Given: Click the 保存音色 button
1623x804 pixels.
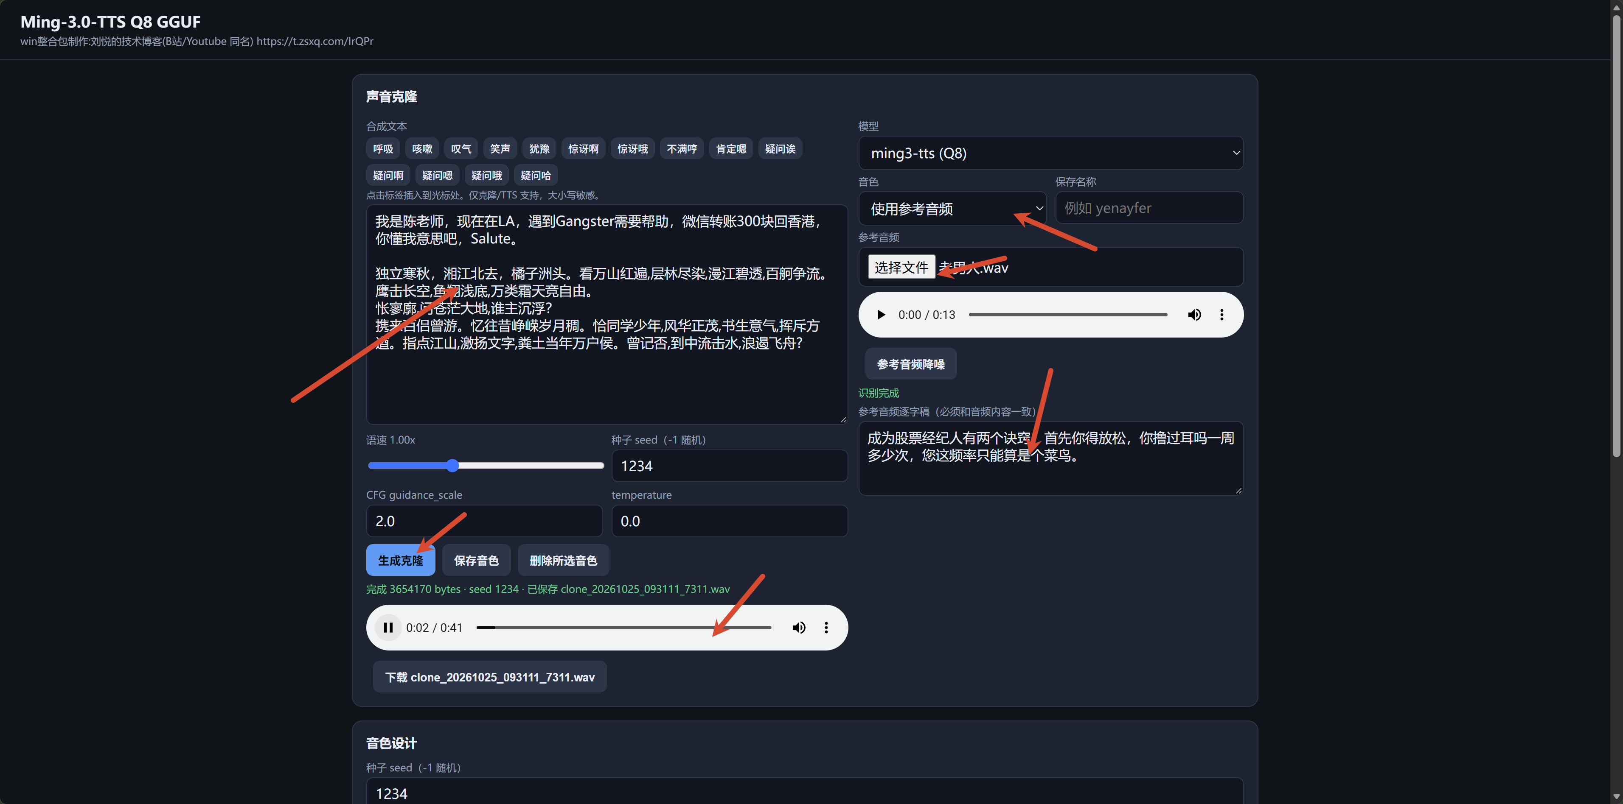Looking at the screenshot, I should tap(476, 560).
